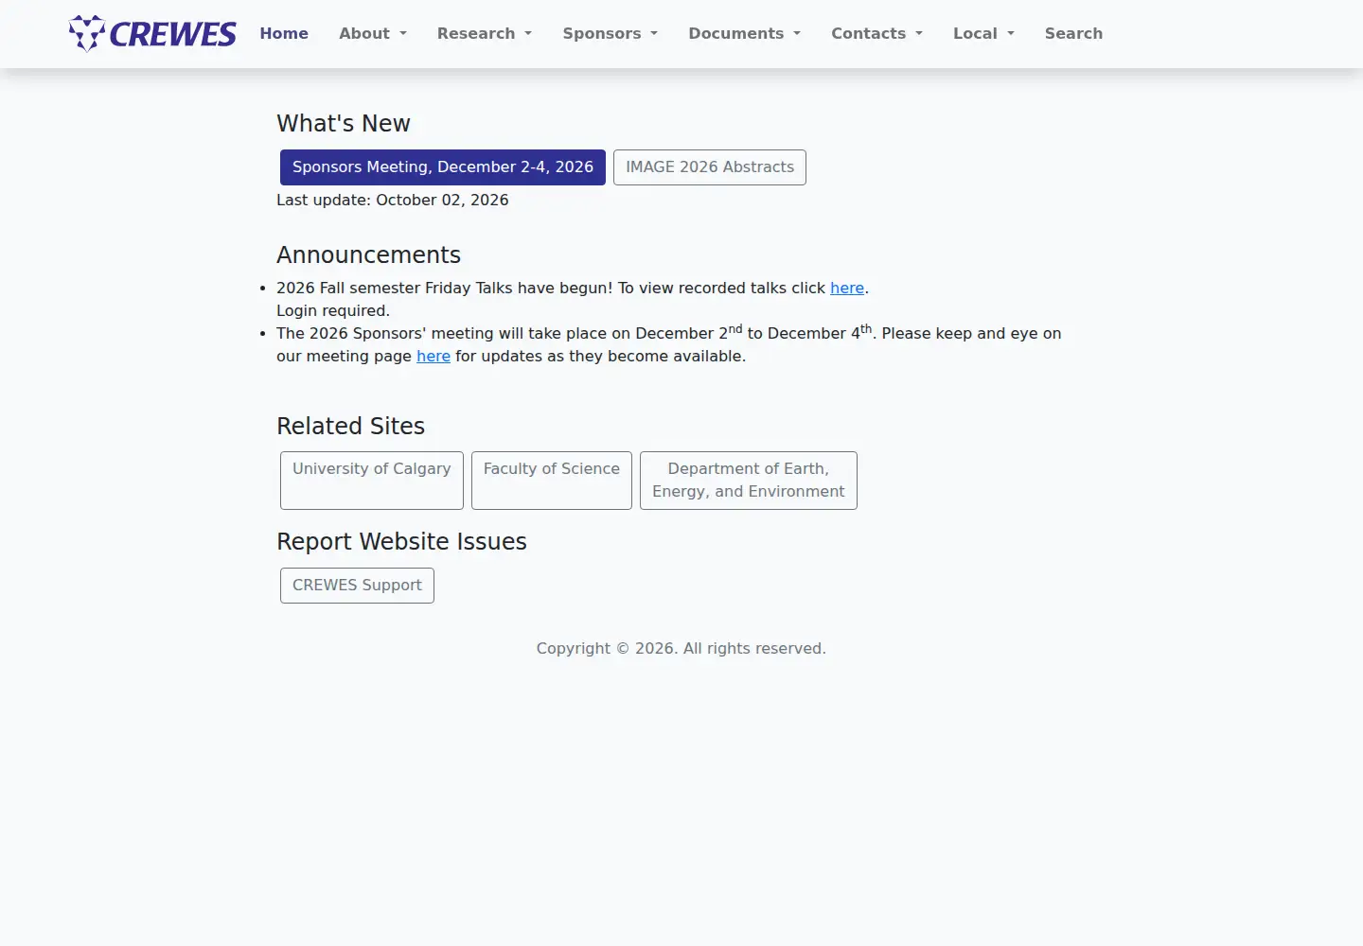Click the 'Last update: October 02, 2026' text
The width and height of the screenshot is (1363, 946).
pyautogui.click(x=393, y=200)
